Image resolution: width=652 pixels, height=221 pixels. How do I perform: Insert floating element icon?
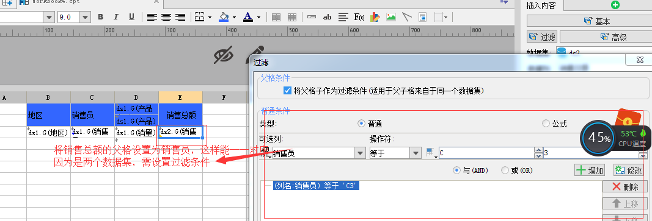(x=438, y=17)
